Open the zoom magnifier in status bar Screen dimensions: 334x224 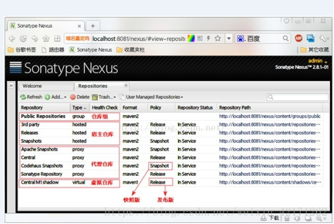point(319,218)
